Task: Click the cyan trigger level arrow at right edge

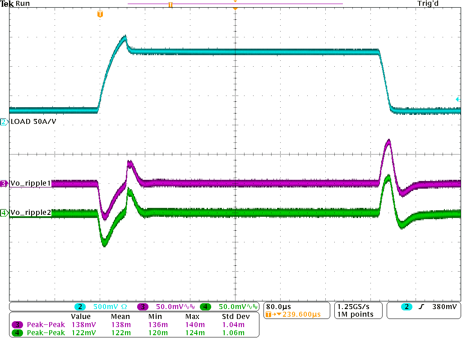Action: (457, 100)
